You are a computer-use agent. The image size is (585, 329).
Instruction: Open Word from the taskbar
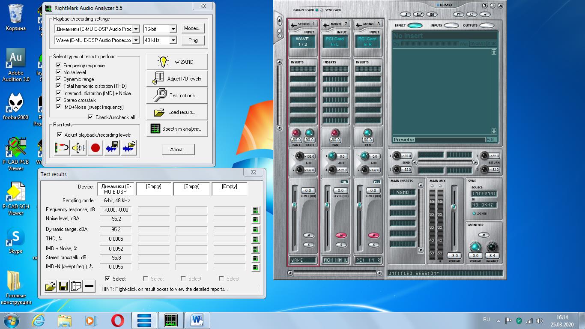point(197,320)
